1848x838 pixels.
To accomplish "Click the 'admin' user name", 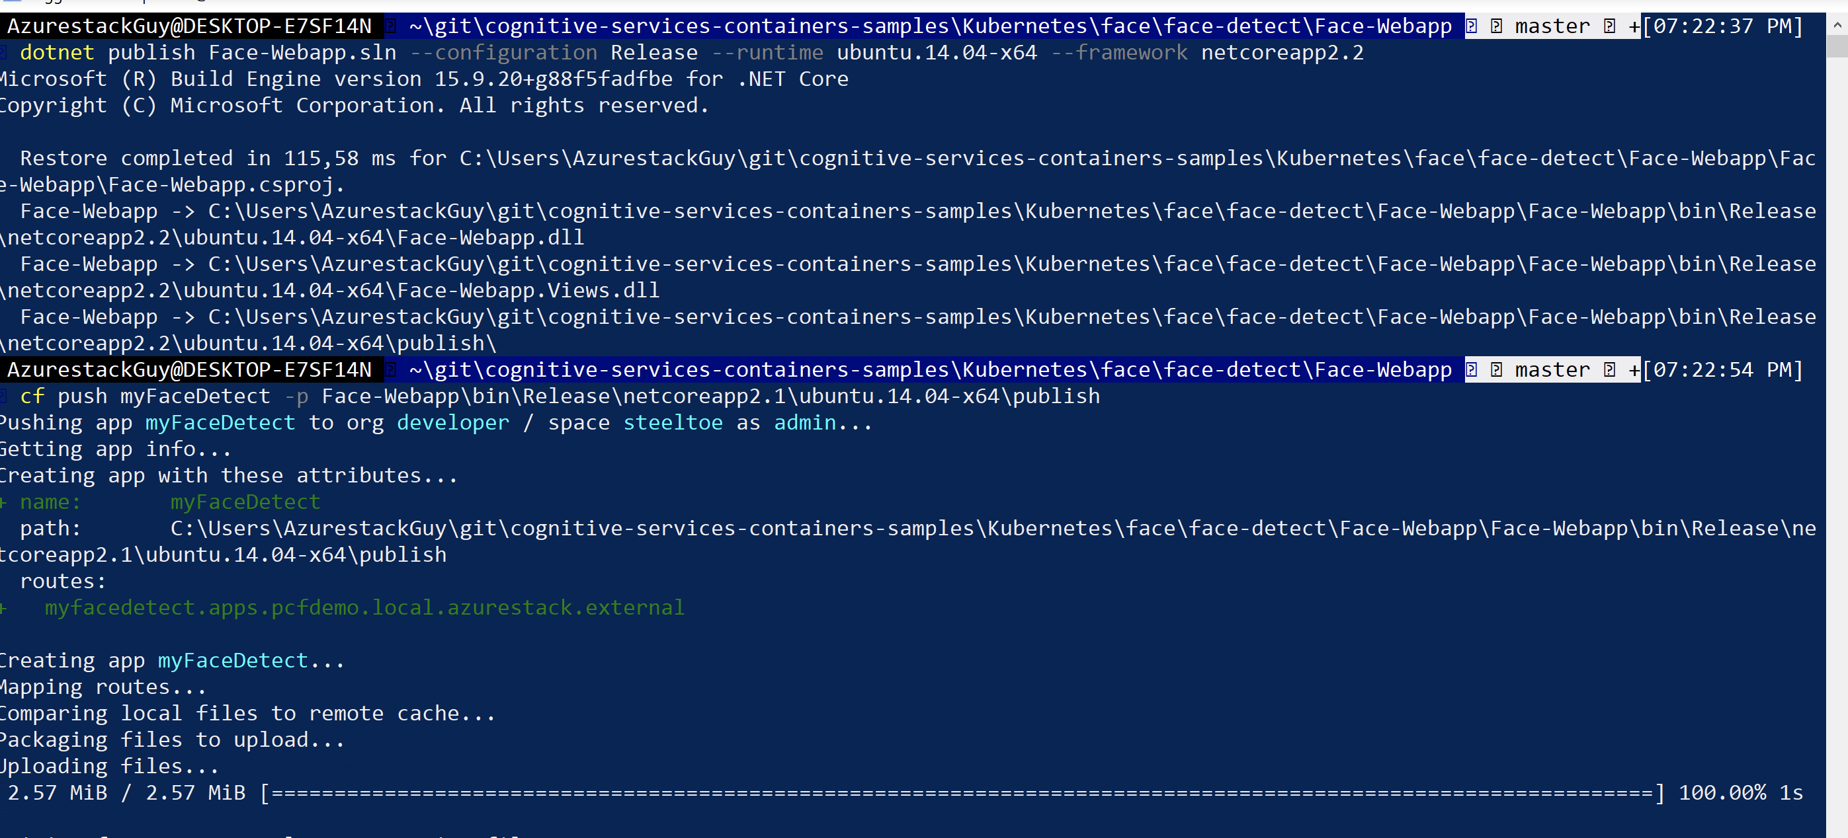I will (804, 423).
